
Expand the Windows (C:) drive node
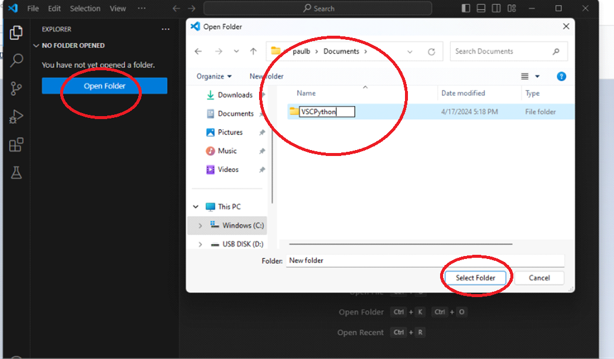(200, 226)
